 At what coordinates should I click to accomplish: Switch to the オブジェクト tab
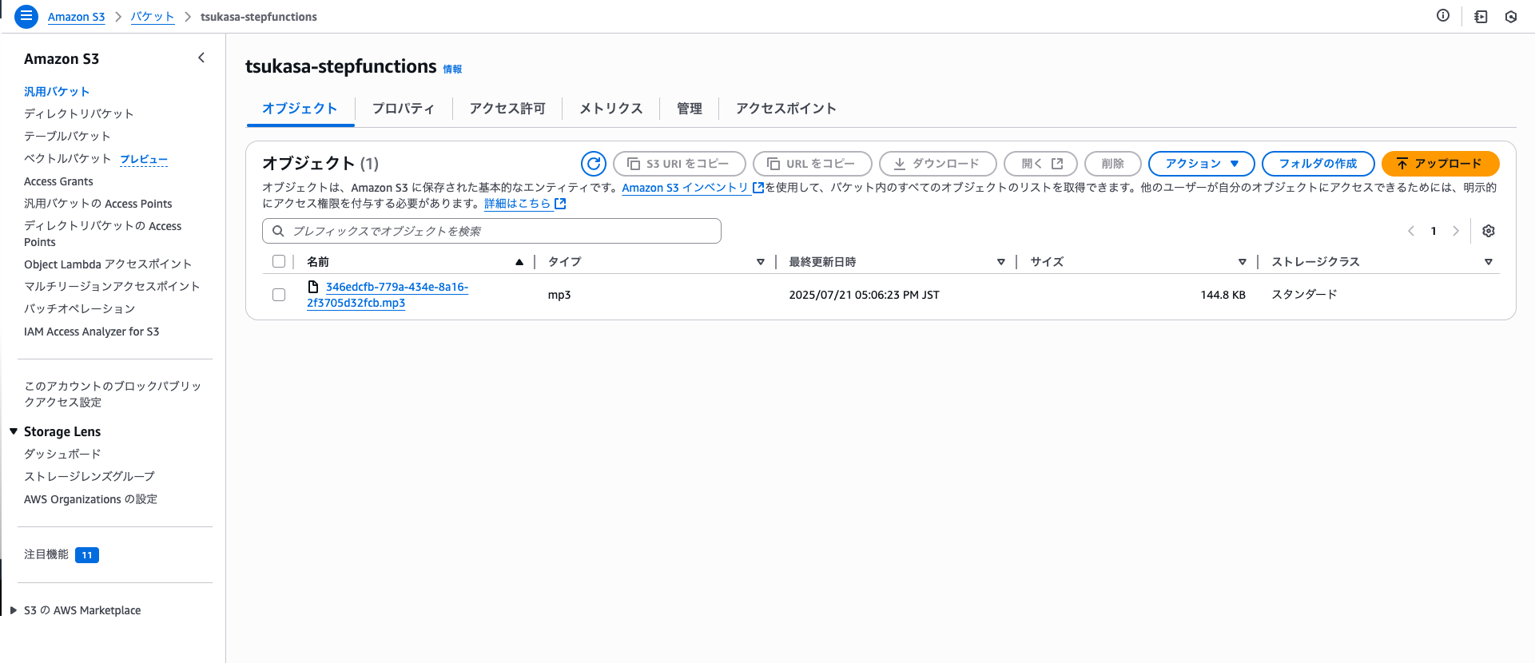pyautogui.click(x=300, y=109)
